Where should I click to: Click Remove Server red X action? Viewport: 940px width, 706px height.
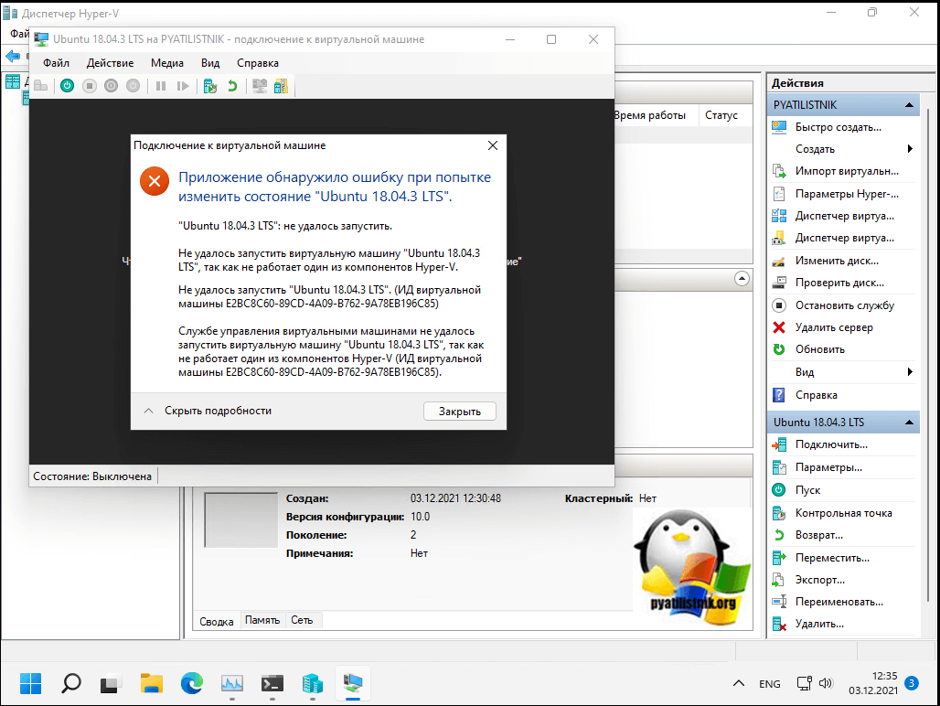tap(833, 327)
